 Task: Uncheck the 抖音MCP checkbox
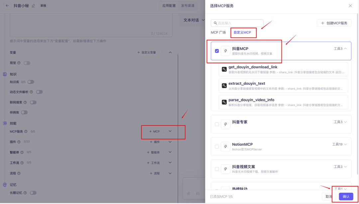click(x=217, y=51)
